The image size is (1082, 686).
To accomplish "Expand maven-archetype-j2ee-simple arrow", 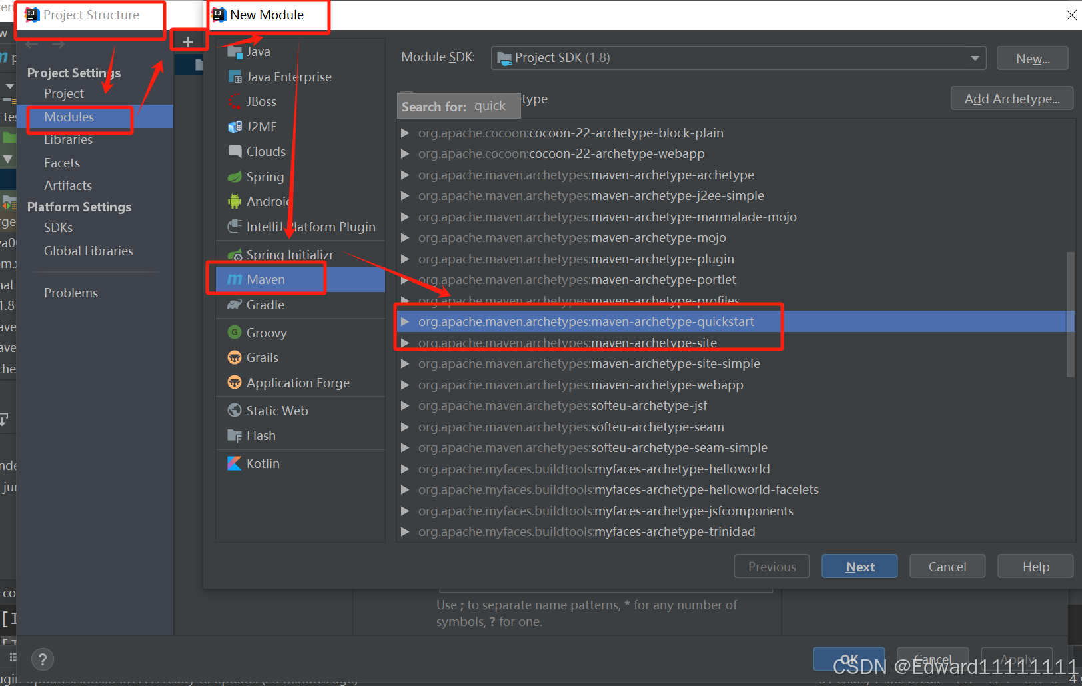I will coord(405,196).
